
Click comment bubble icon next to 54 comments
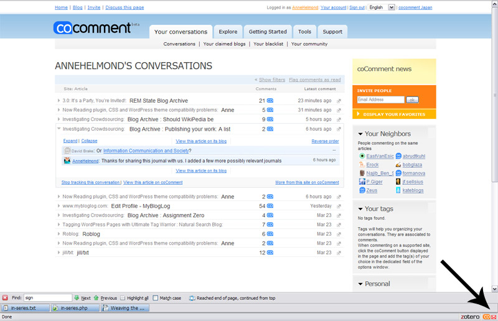click(270, 206)
